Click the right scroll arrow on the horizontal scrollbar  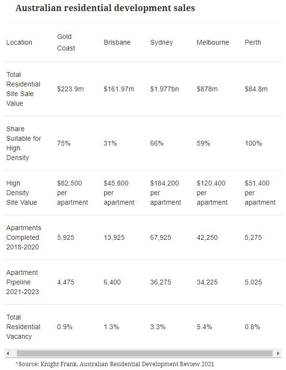(x=278, y=353)
